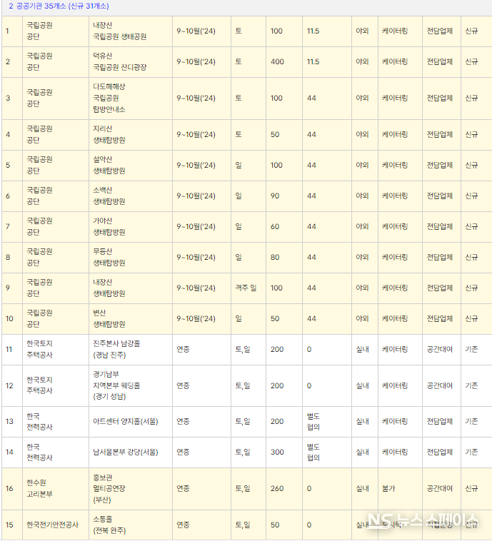Image resolution: width=492 pixels, height=541 pixels.
Task: Click the capacity value '260' in the 홍보관 row
Action: point(277,489)
